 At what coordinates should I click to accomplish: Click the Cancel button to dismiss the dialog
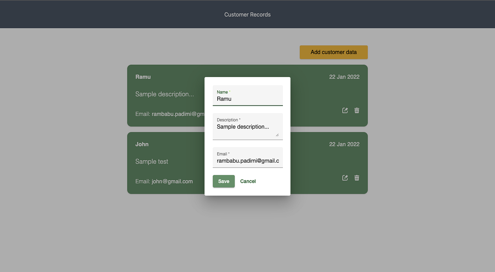click(x=248, y=181)
